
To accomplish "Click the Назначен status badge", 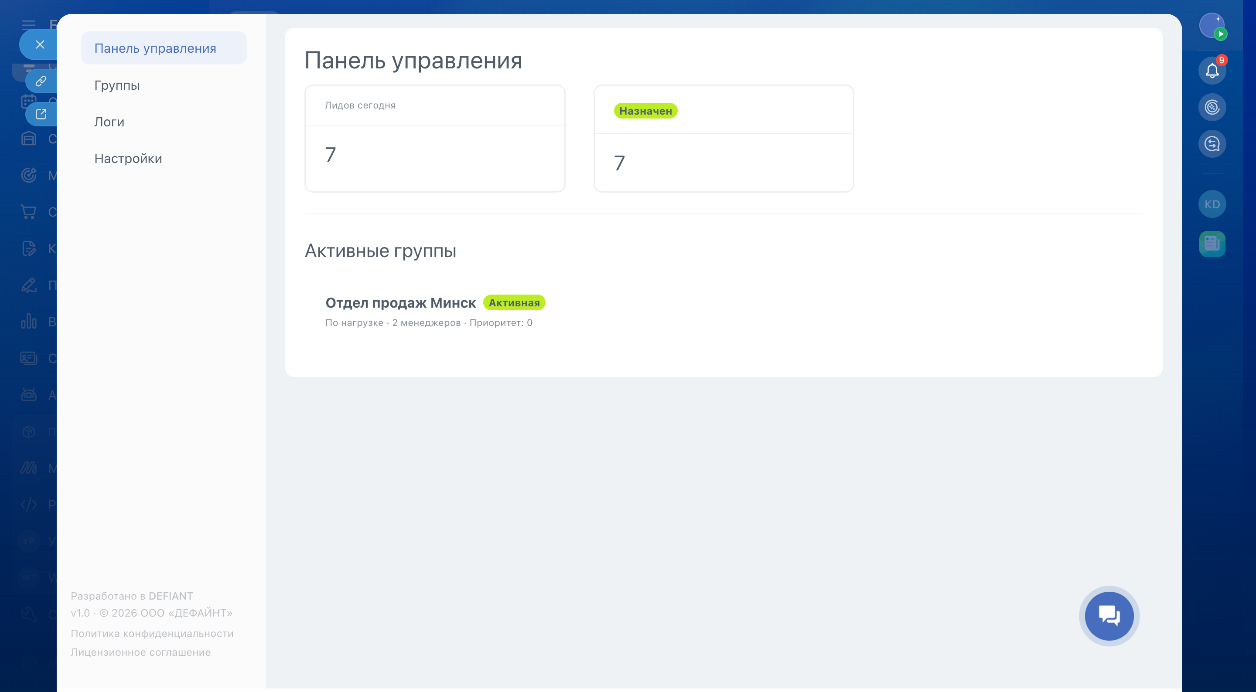I will 645,111.
